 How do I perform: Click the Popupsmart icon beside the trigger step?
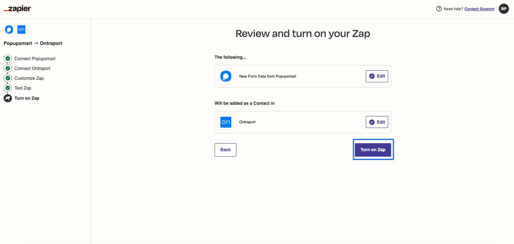click(x=225, y=76)
